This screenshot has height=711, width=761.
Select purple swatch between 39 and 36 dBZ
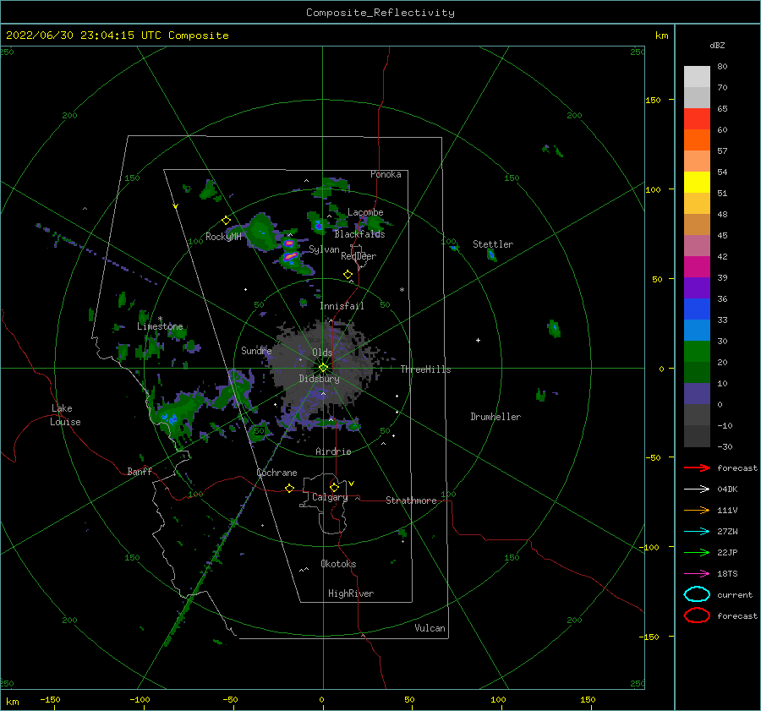pos(697,288)
